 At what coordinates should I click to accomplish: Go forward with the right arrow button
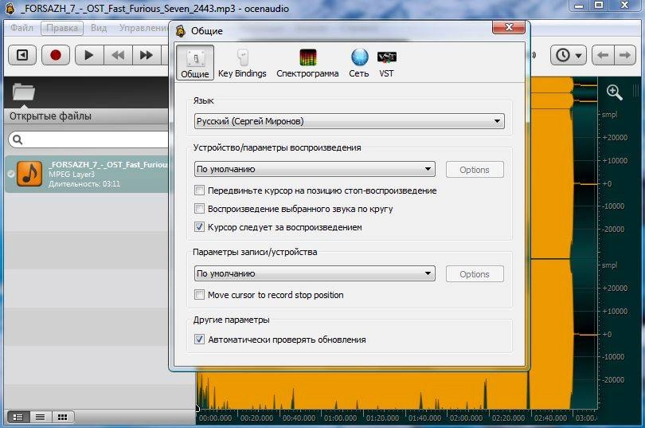click(x=625, y=55)
